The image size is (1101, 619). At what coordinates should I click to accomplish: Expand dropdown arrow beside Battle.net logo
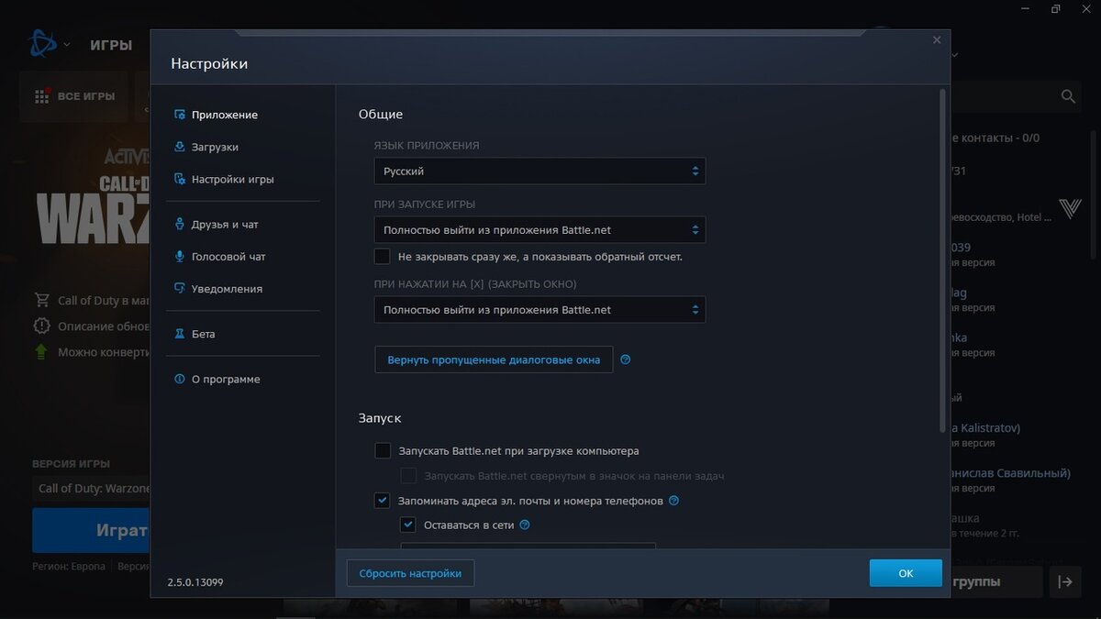coord(66,45)
